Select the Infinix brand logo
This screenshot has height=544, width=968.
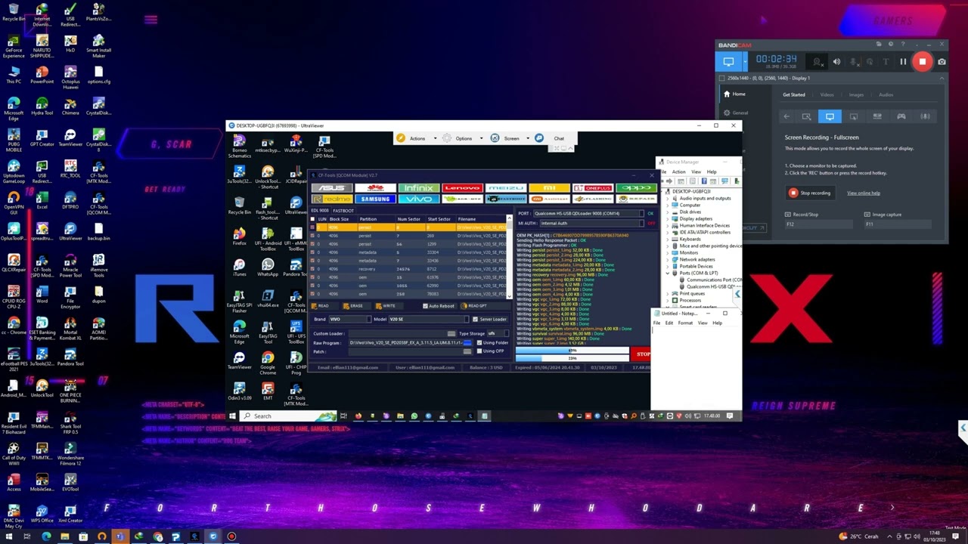point(418,188)
